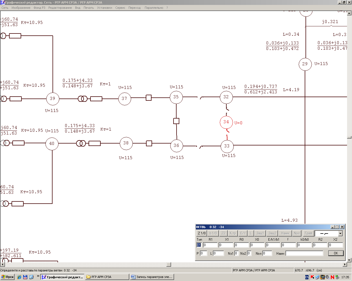Screen dimensions: 352x281
Task: Click the К тр button
Action: point(233,233)
